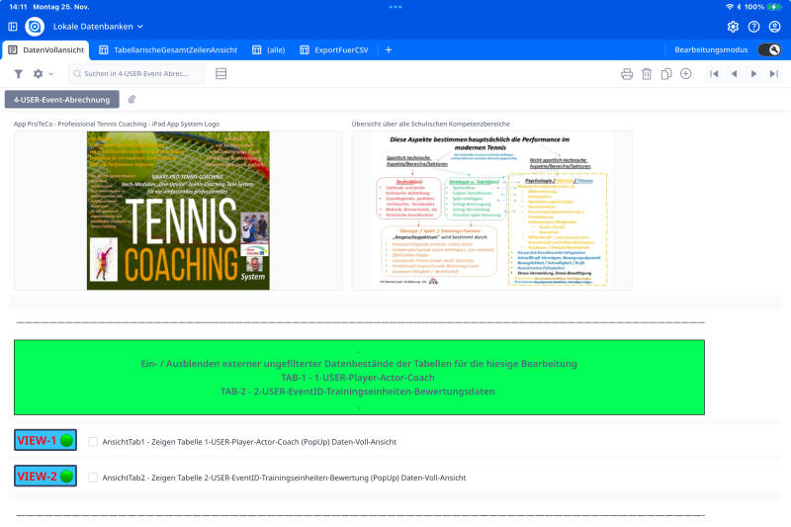Open settings gear in top bar
This screenshot has width=791, height=527.
(x=733, y=27)
